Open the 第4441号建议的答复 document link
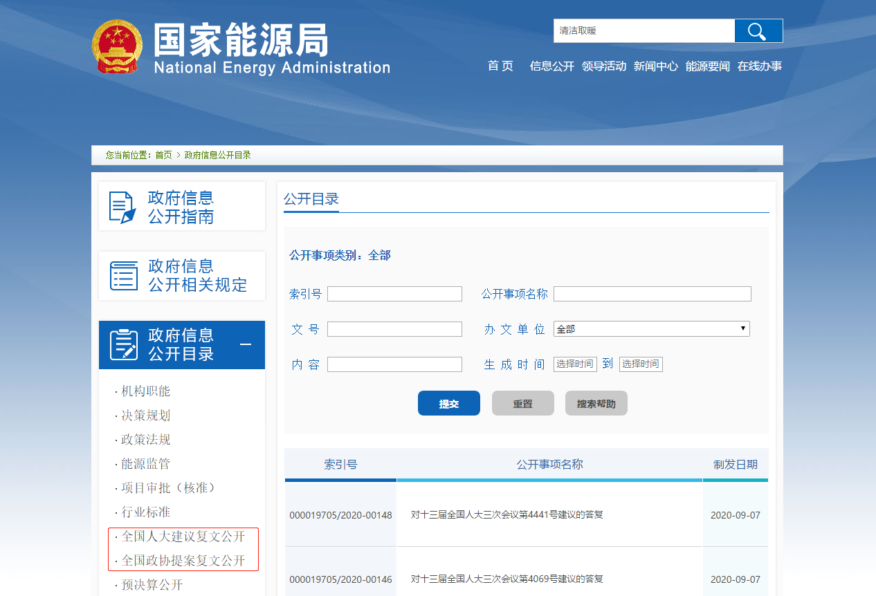Screen dimensions: 876x596 507,514
